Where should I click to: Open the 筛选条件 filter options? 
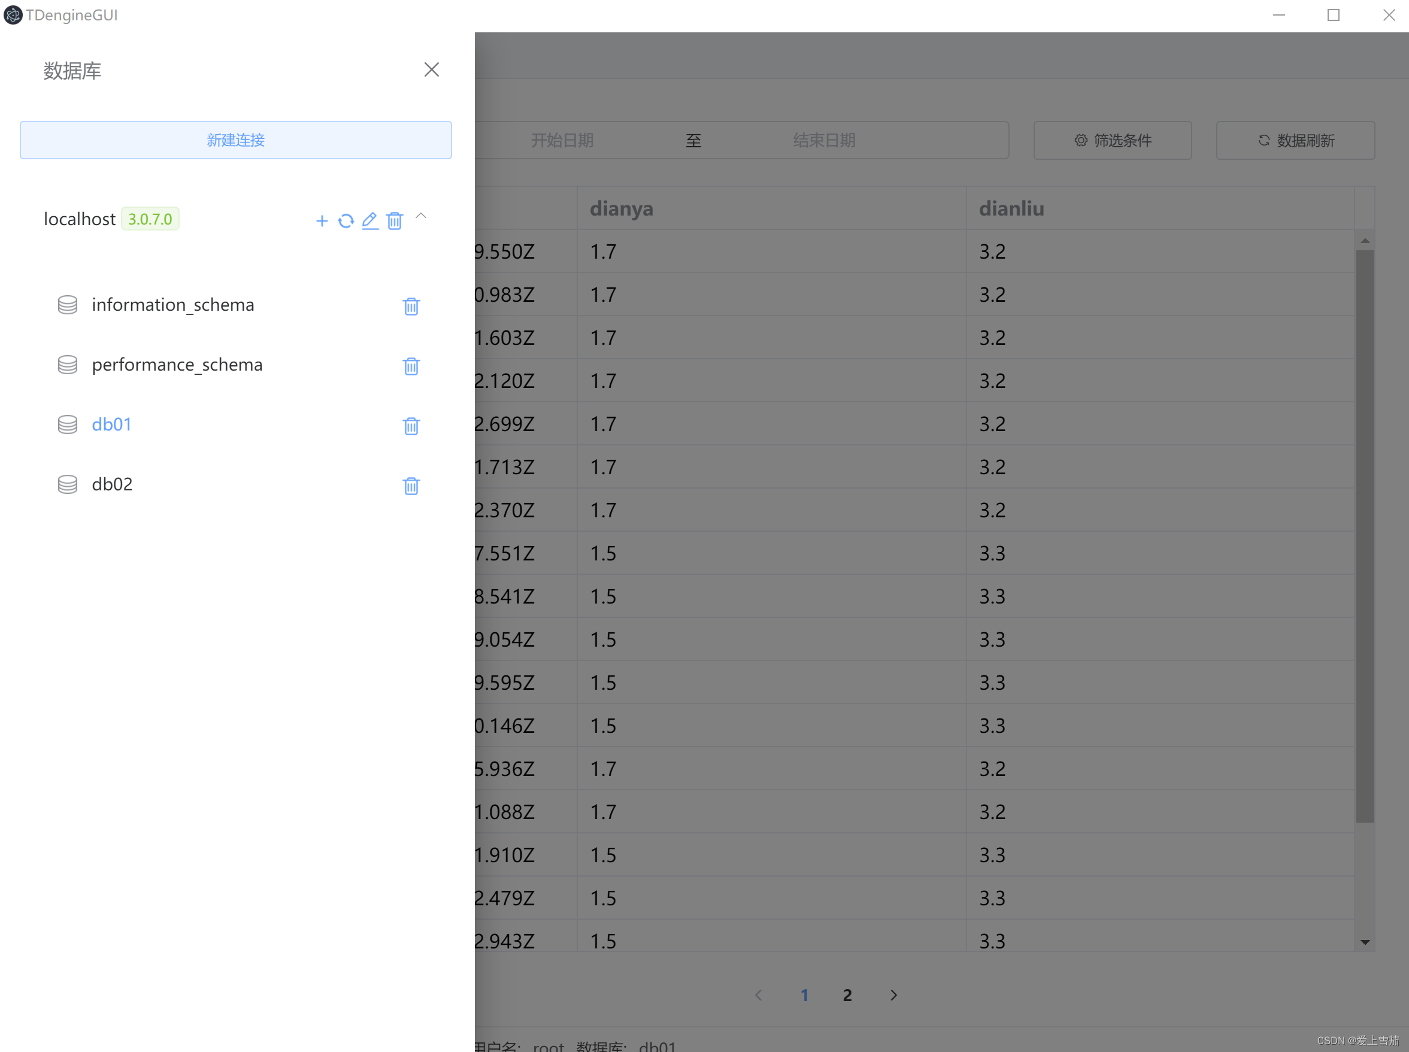point(1111,140)
